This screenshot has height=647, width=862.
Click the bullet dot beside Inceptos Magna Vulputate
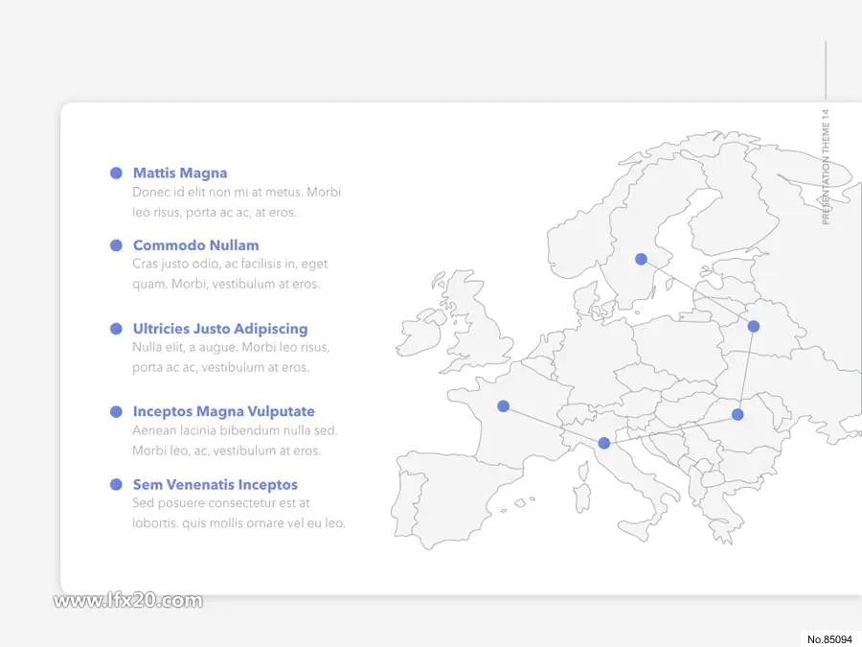pos(116,411)
